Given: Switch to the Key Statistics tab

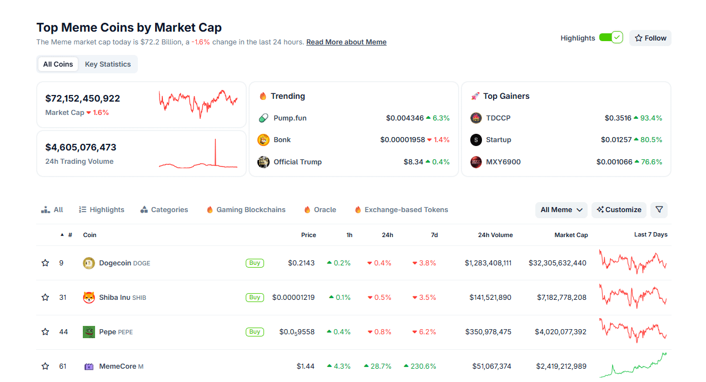Looking at the screenshot, I should [x=107, y=64].
